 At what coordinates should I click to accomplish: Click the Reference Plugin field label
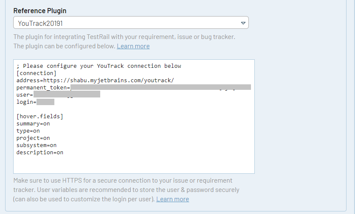(x=40, y=11)
